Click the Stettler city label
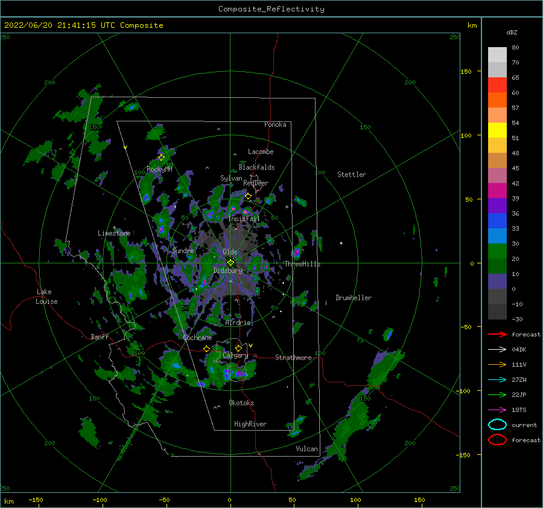 pyautogui.click(x=352, y=175)
